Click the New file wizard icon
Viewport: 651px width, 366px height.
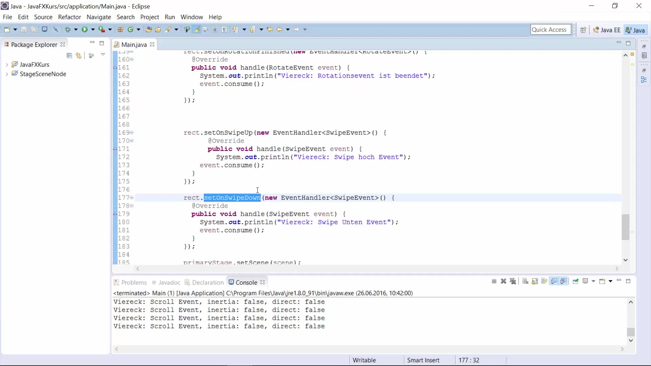[7, 29]
